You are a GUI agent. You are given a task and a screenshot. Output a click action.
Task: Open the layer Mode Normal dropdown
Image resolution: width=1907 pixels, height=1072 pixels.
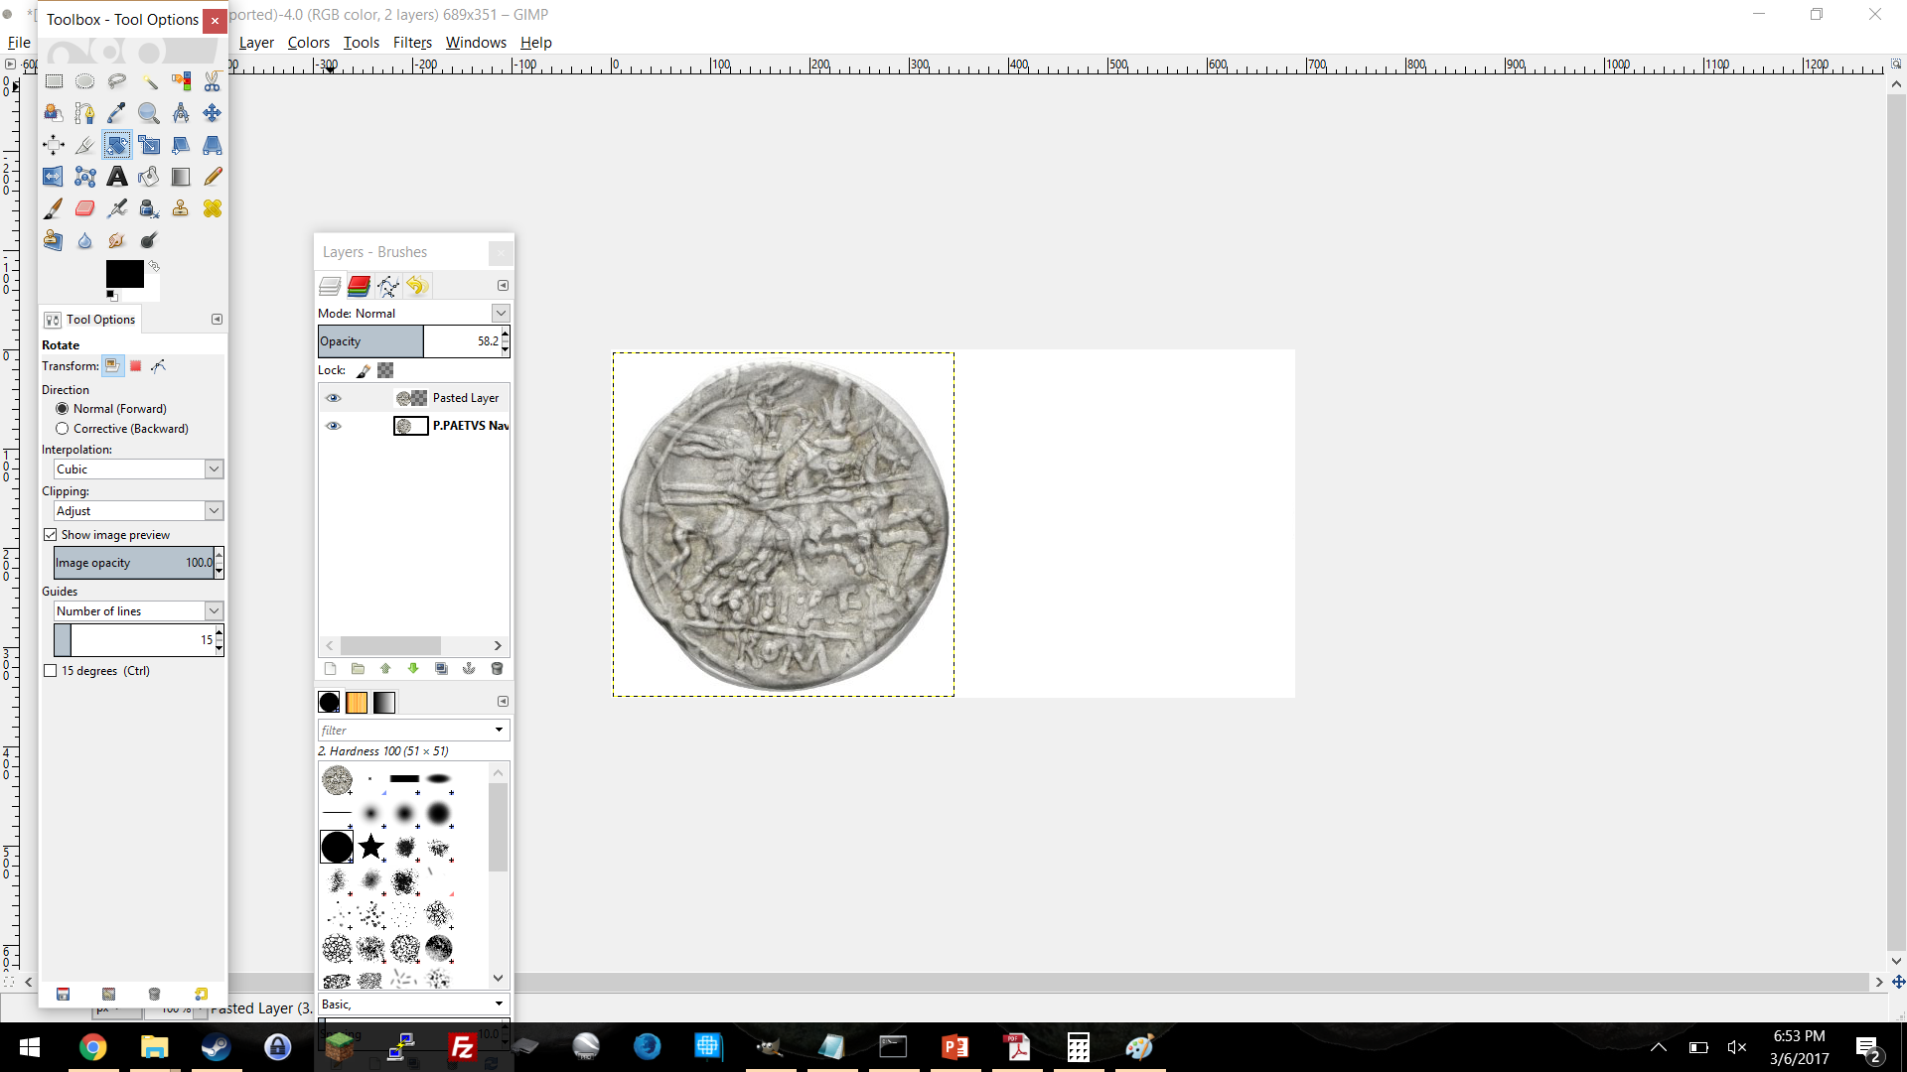(413, 314)
